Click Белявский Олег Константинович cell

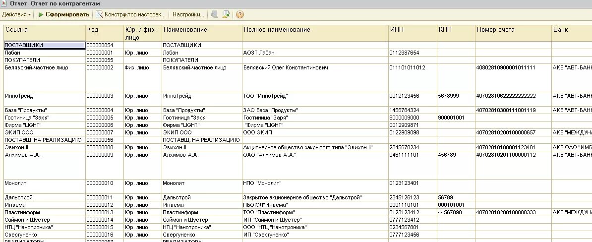pos(315,78)
